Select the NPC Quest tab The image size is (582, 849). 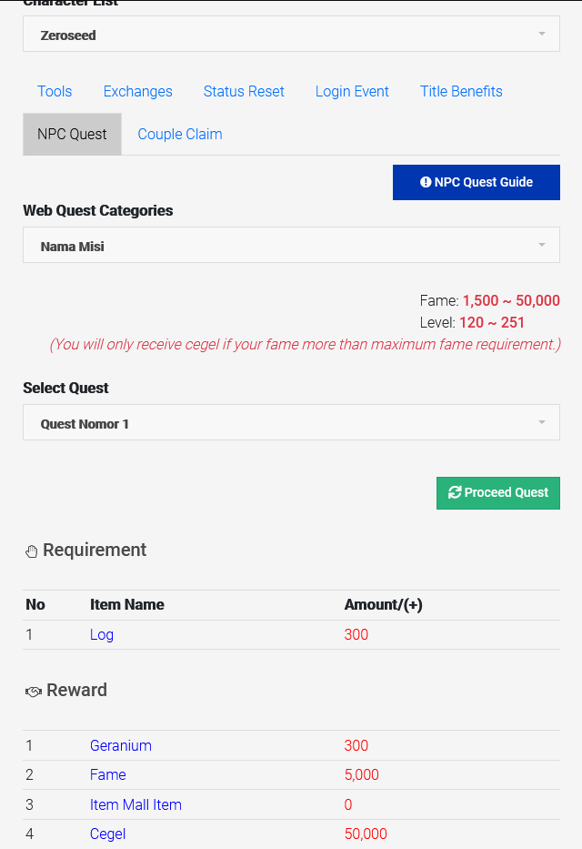point(72,133)
